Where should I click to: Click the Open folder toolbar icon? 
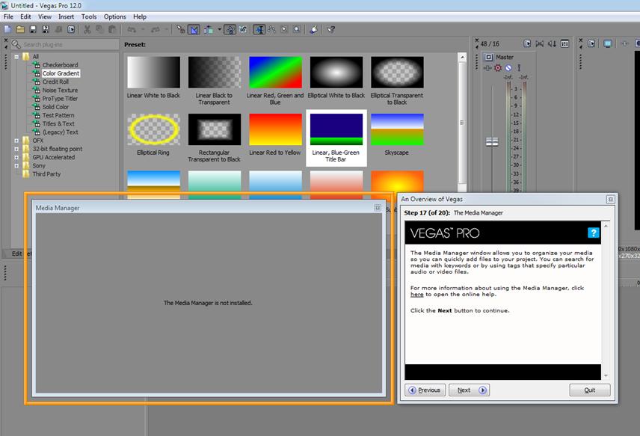coord(20,29)
